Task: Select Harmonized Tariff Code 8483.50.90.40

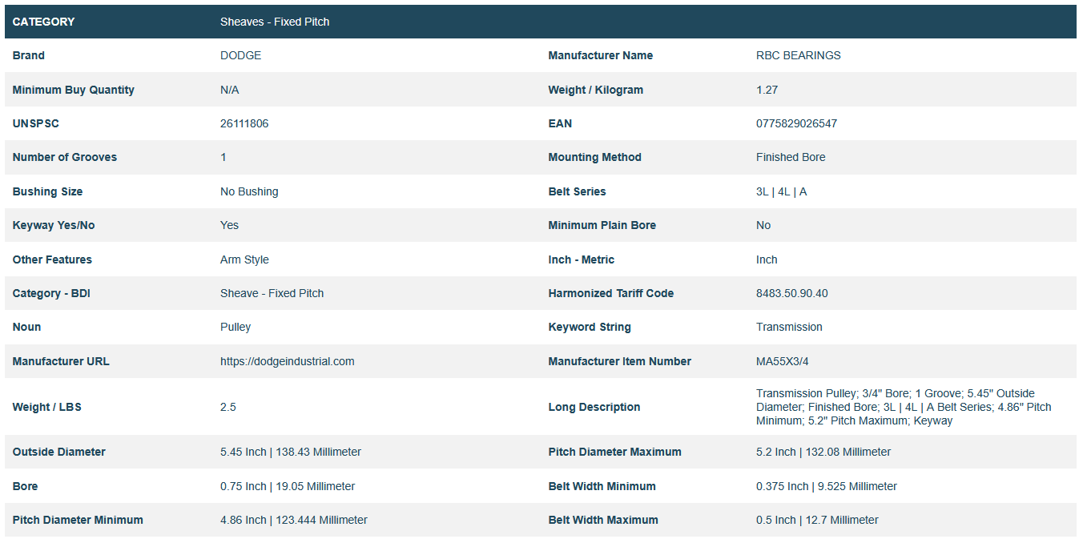Action: (x=791, y=293)
